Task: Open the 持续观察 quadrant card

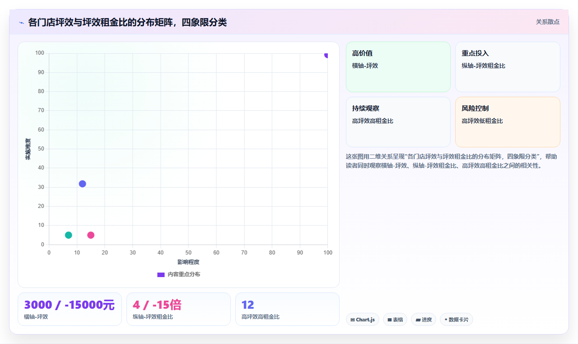Action: [398, 122]
